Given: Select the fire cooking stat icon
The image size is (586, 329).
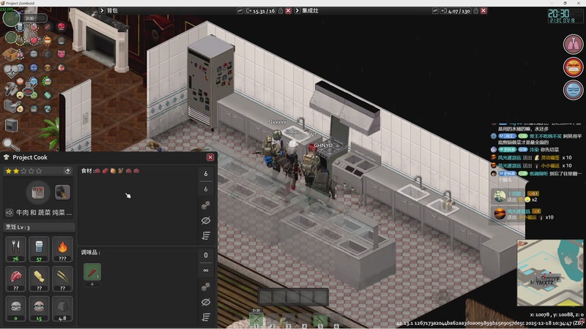Looking at the screenshot, I should tap(62, 249).
